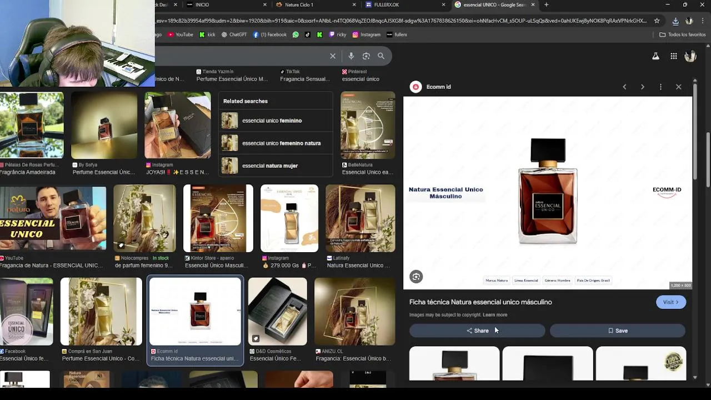Click the large Essencial Unico preview image
Image resolution: width=711 pixels, height=400 pixels.
click(x=548, y=192)
